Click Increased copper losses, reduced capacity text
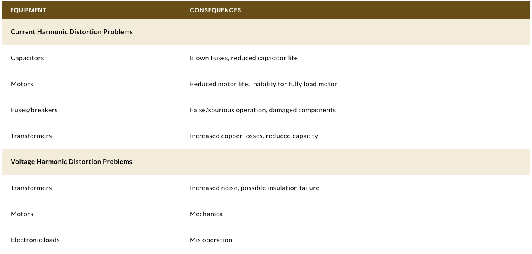Image resolution: width=532 pixels, height=254 pixels. point(254,136)
